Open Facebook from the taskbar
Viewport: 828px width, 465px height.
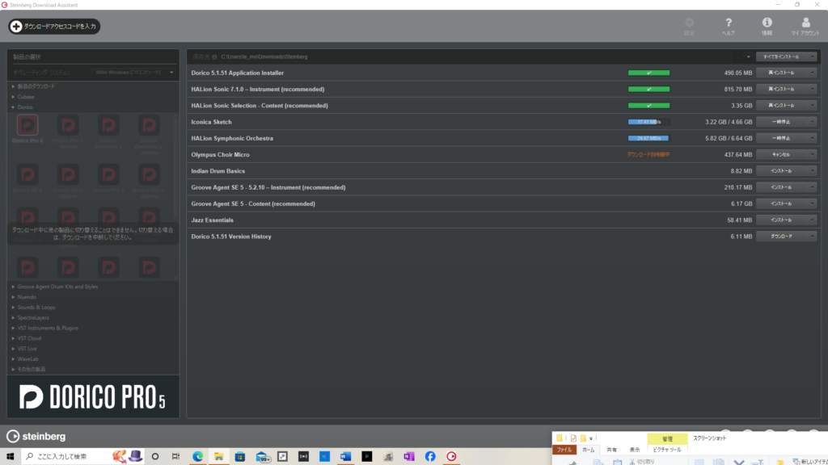click(430, 456)
